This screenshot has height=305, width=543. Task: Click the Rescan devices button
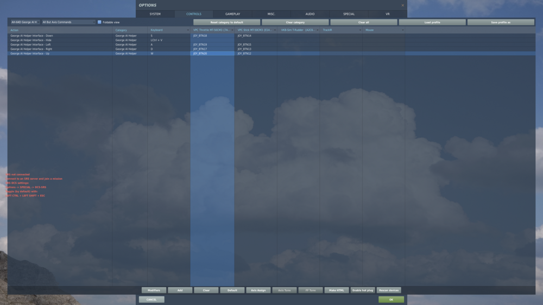pyautogui.click(x=389, y=290)
